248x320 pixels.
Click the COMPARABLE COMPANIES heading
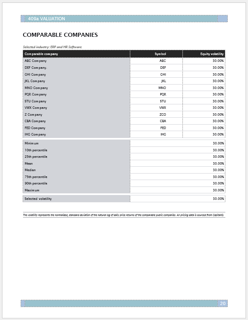tap(60, 35)
